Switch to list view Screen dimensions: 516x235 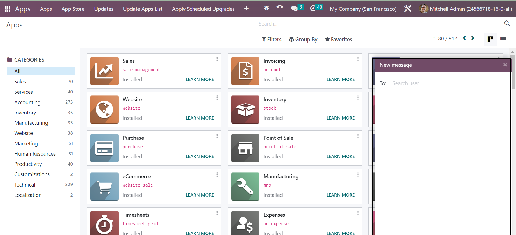503,39
